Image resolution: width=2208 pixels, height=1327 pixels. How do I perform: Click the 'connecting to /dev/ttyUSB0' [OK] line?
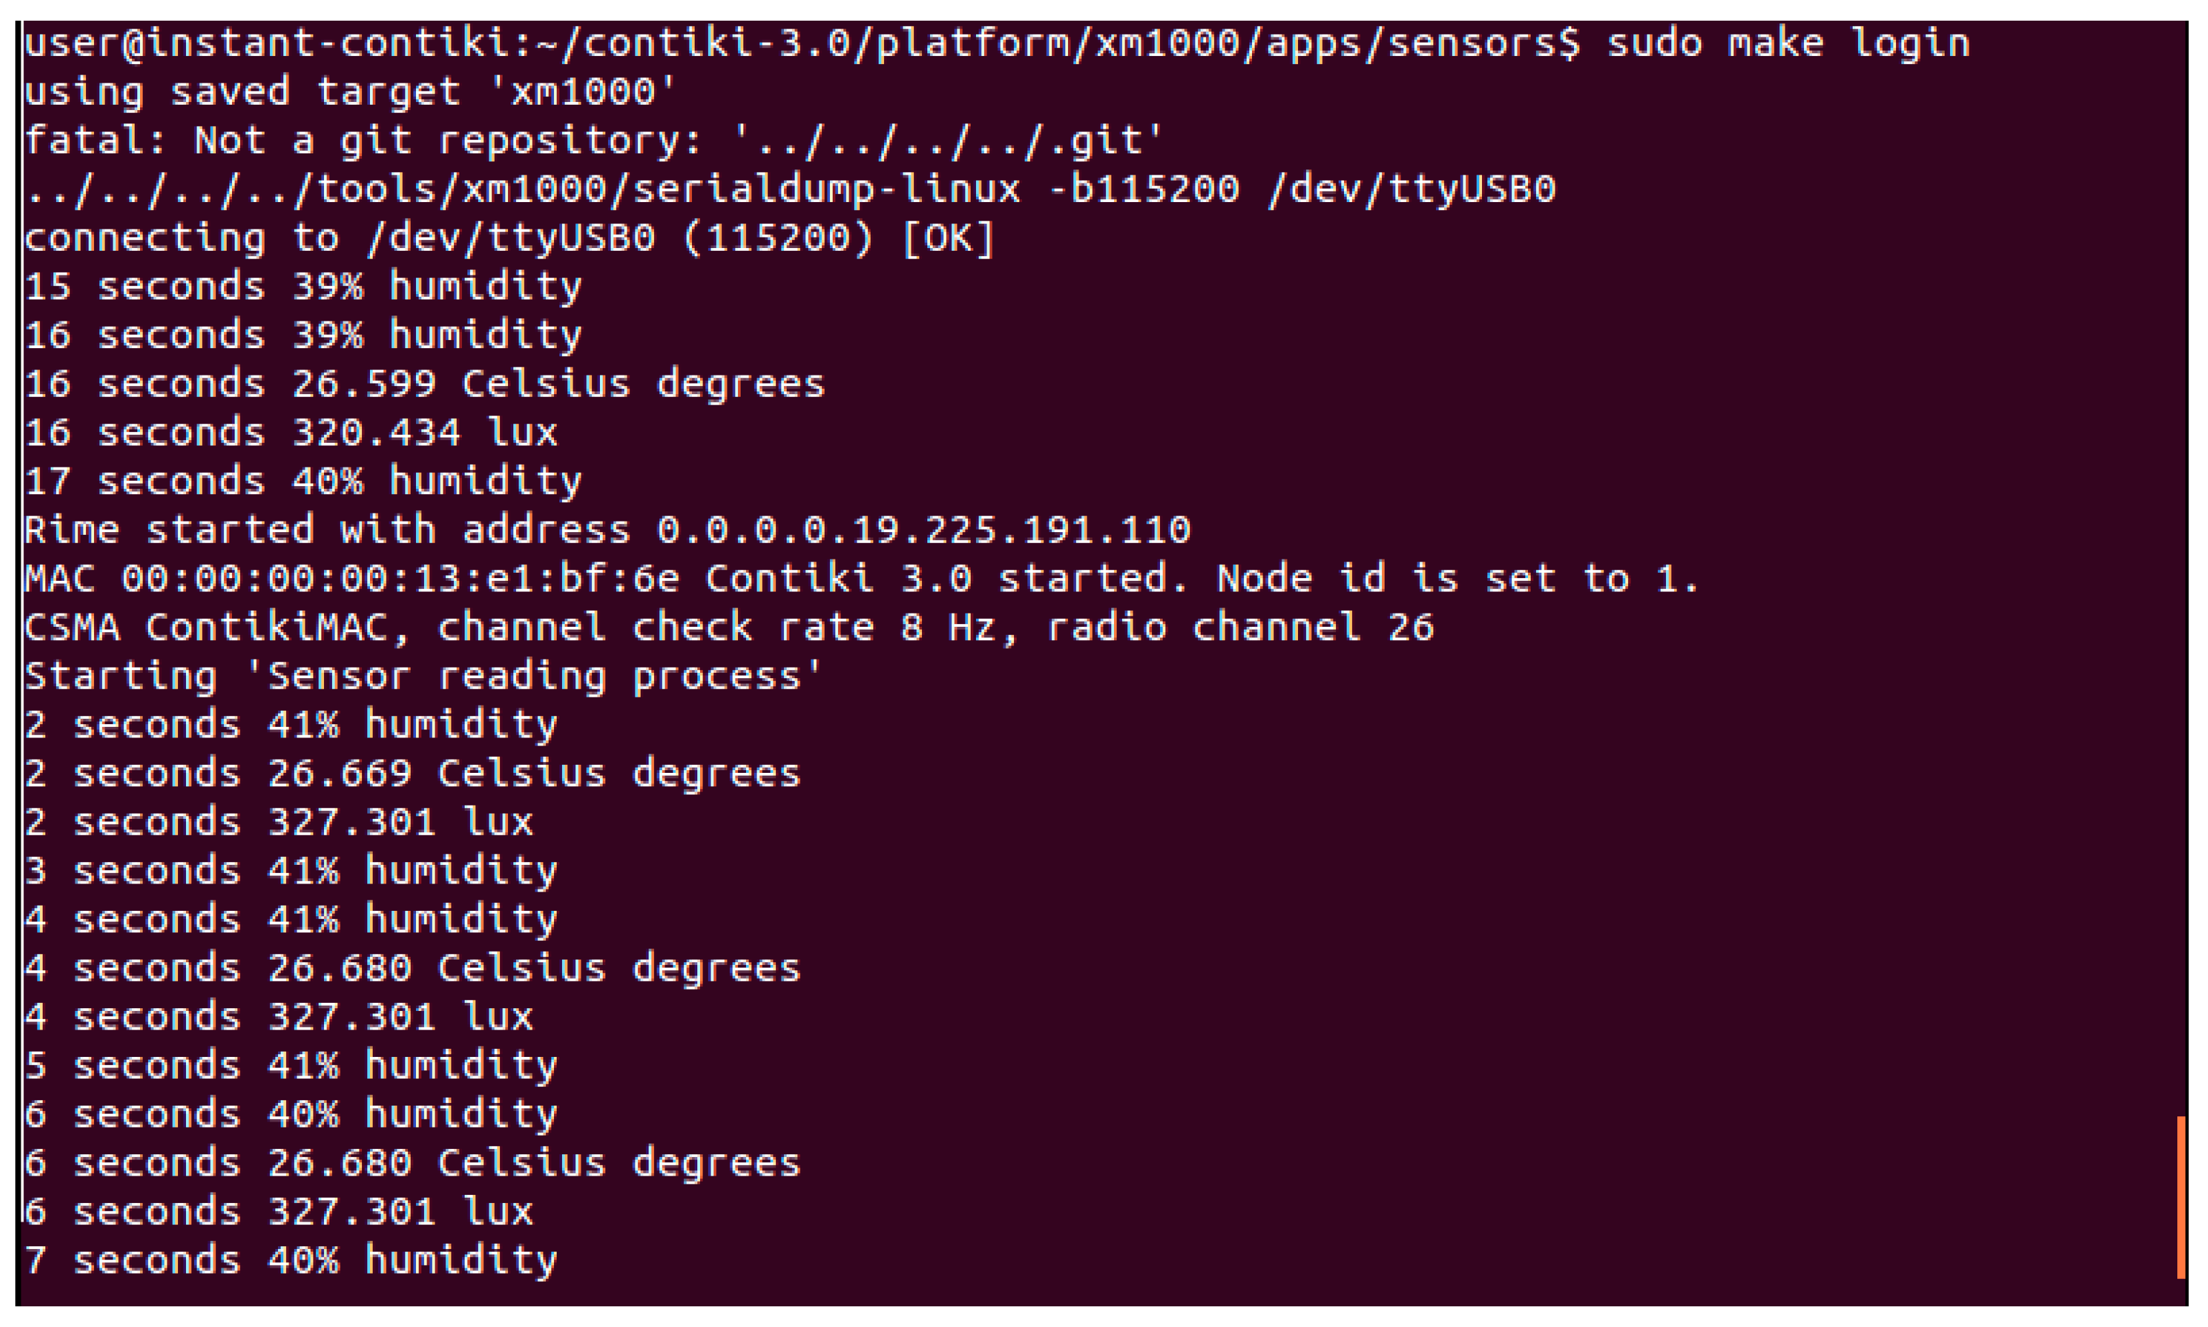pos(508,238)
